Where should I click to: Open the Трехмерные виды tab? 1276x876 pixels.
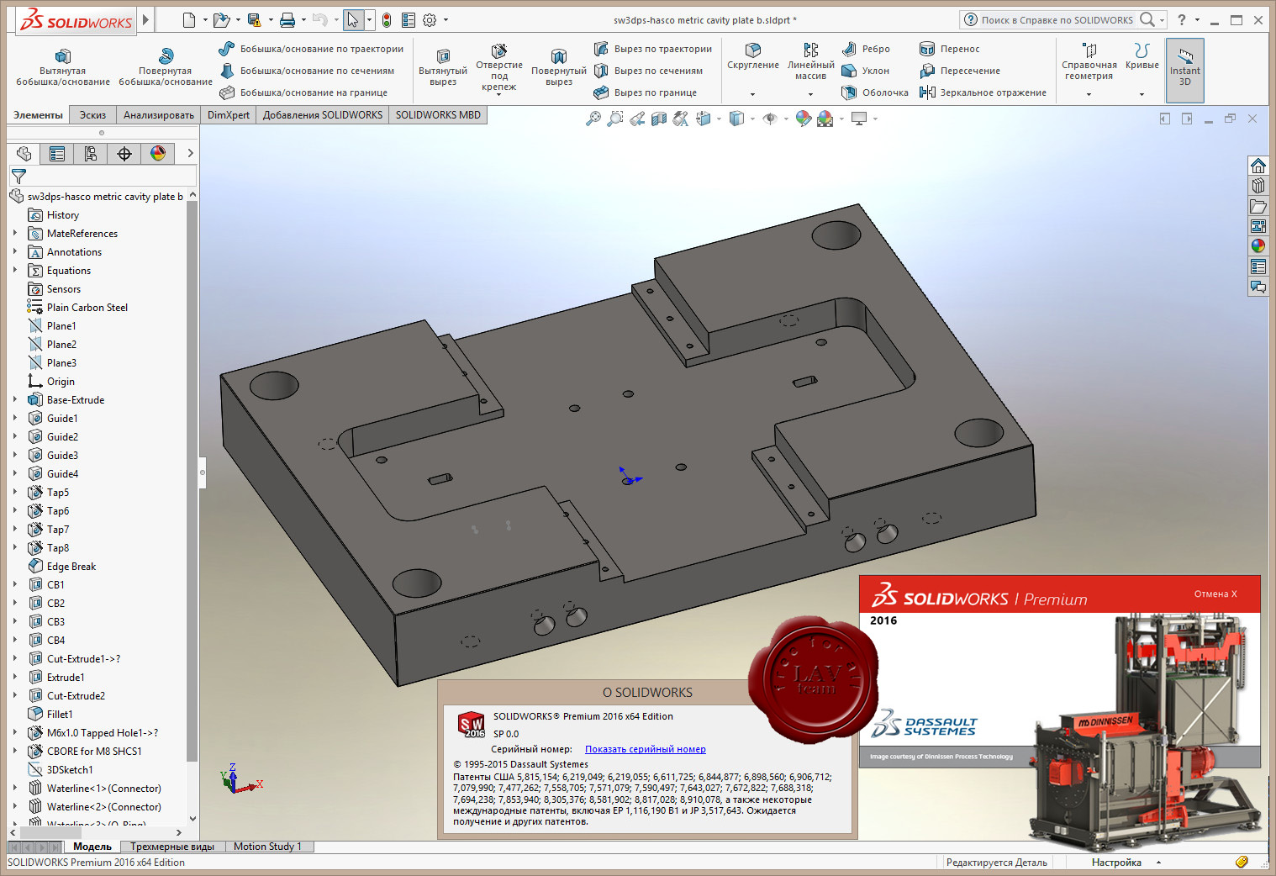[172, 847]
